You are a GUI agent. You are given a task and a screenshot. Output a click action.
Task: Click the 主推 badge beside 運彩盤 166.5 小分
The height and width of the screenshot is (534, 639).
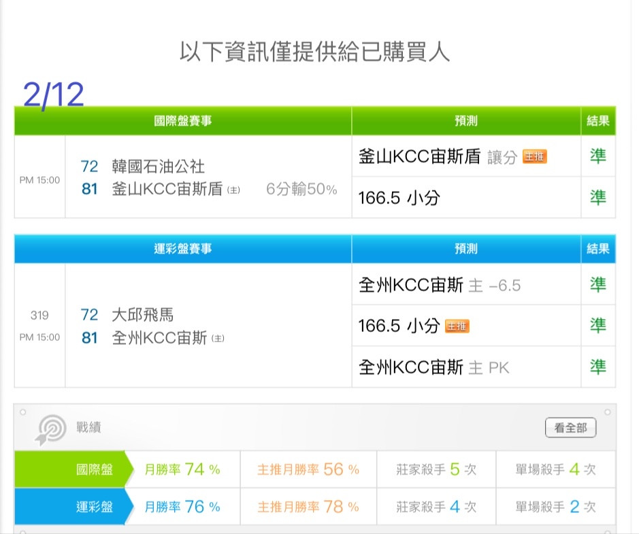pyautogui.click(x=457, y=326)
